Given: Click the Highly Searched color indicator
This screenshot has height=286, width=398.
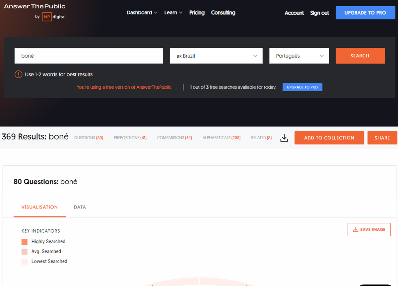Looking at the screenshot, I should (25, 242).
